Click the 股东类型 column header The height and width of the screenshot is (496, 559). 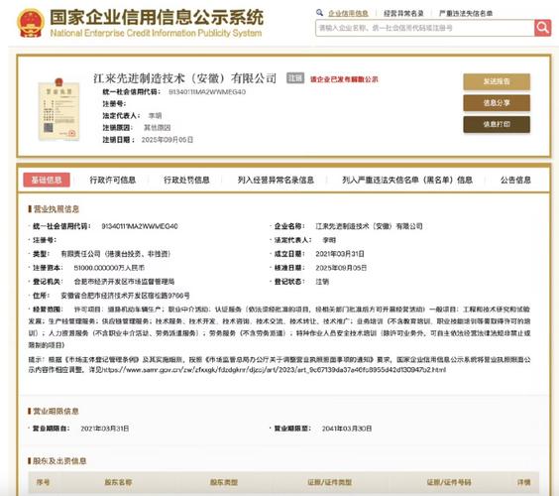[224, 482]
